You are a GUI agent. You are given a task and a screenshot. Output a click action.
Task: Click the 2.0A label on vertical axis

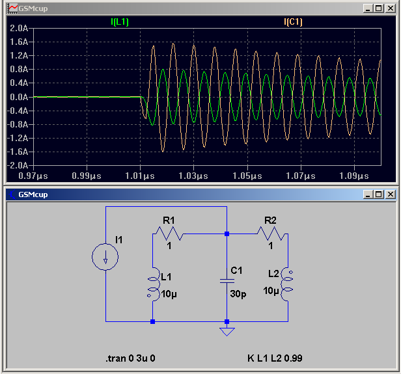(19, 29)
